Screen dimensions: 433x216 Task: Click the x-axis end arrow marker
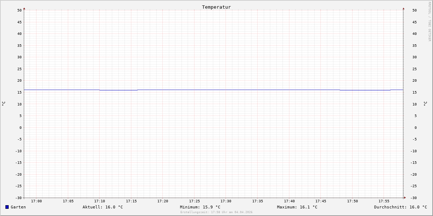click(x=405, y=198)
